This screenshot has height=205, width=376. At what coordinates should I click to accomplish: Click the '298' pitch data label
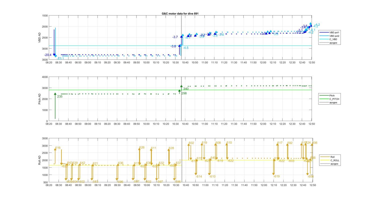click(184, 93)
